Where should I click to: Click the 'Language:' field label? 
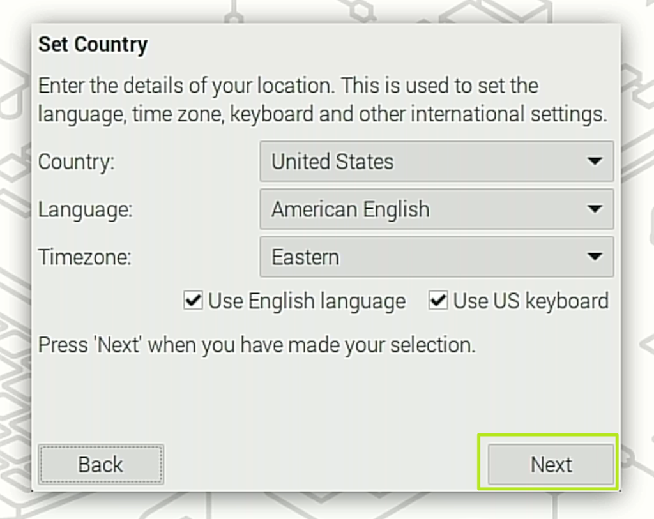[x=85, y=209]
